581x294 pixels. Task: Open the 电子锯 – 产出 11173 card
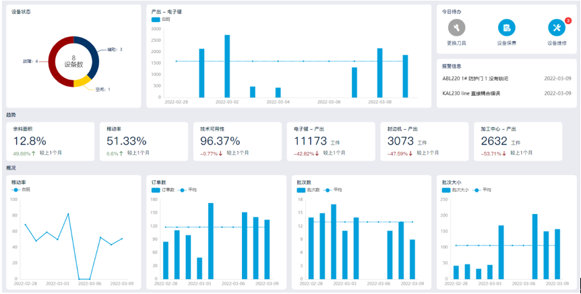331,142
